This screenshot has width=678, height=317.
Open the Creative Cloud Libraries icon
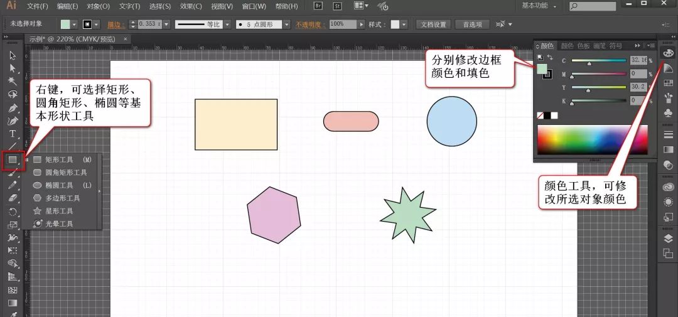[668, 187]
